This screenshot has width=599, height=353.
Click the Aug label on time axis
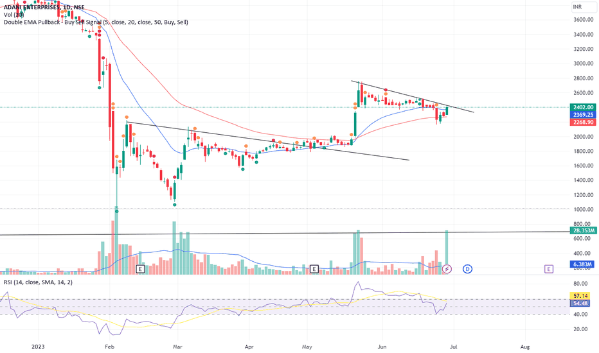pos(525,347)
